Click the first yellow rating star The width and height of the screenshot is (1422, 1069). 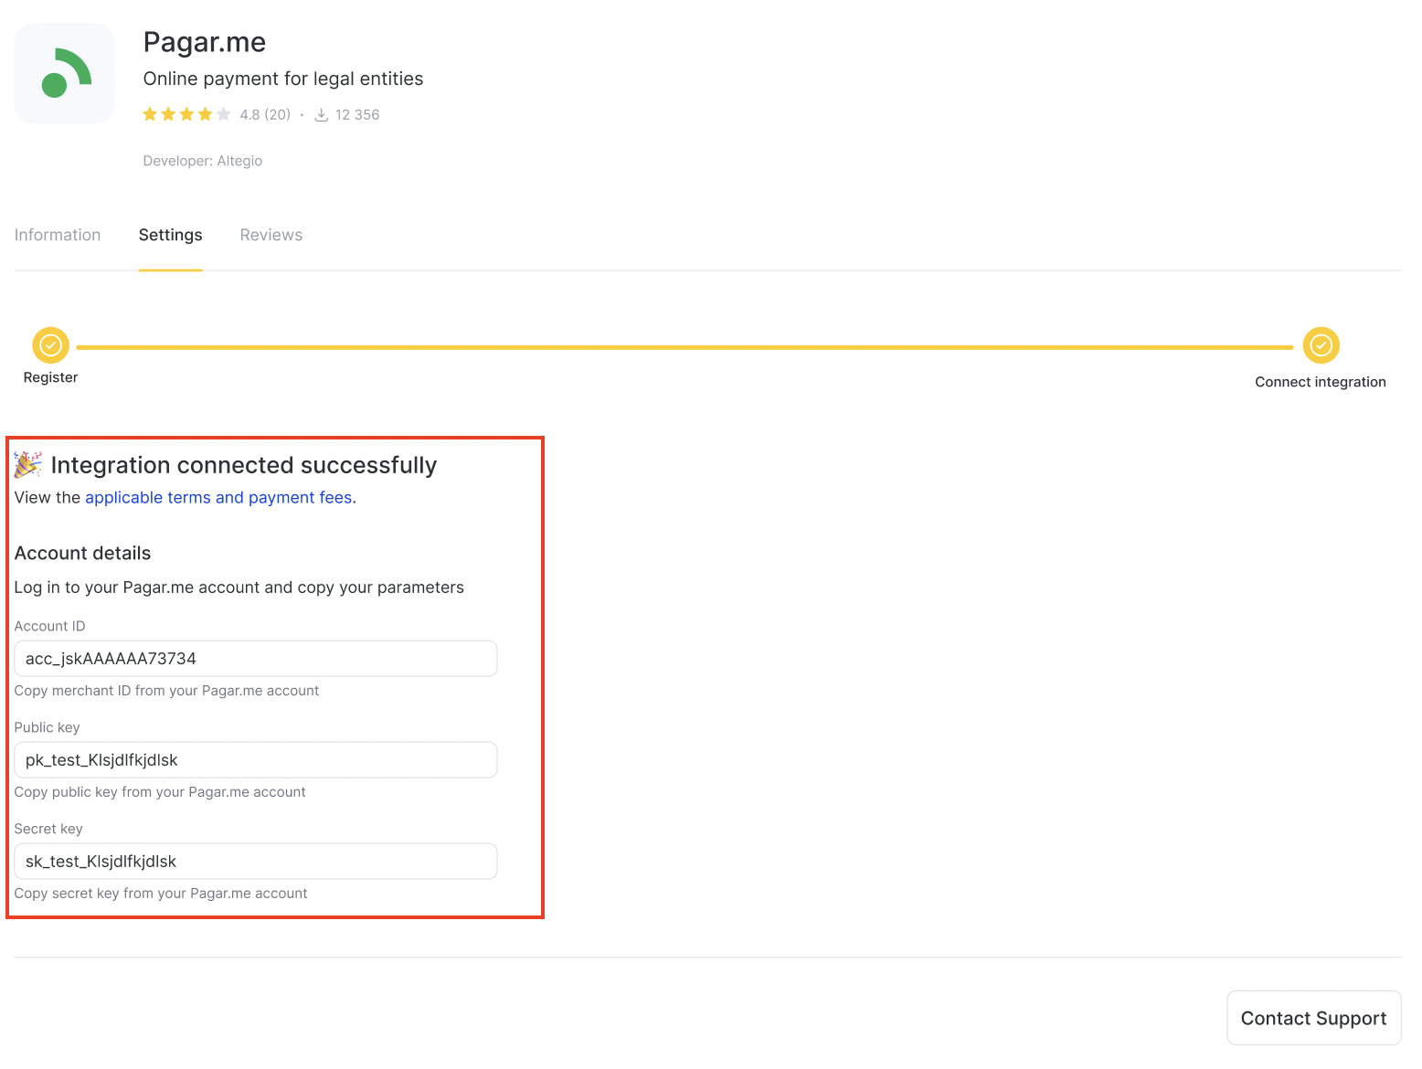150,114
